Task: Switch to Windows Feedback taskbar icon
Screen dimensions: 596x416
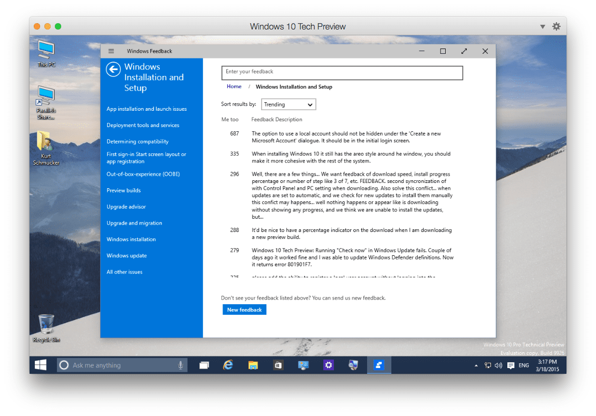Action: pyautogui.click(x=379, y=365)
